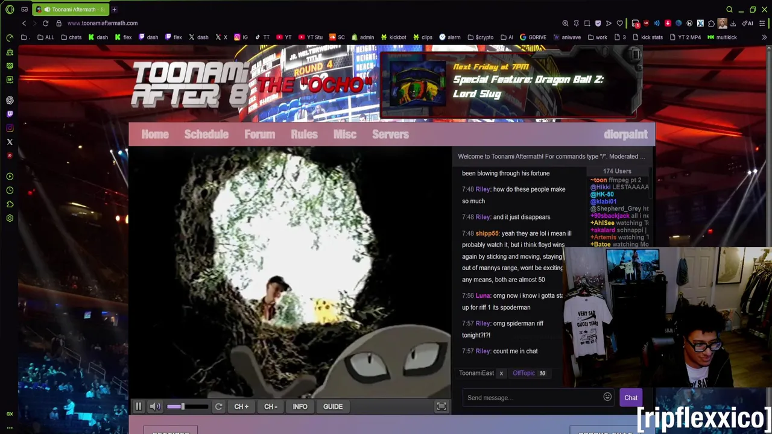Expand hidden bookmarks with double chevron
Viewport: 772px width, 434px height.
[x=764, y=37]
